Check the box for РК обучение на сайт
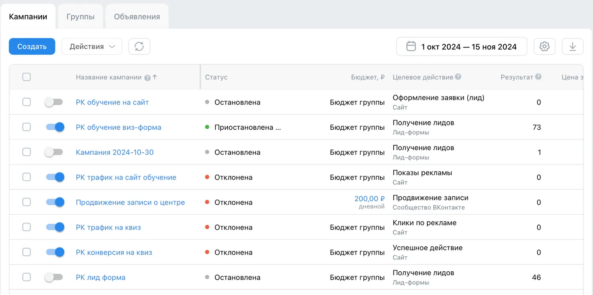Screen dimensions: 593x295 [26, 102]
